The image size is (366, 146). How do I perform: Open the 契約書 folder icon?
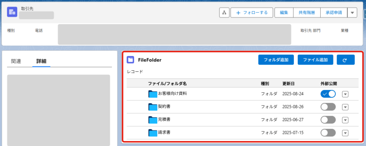coord(153,107)
